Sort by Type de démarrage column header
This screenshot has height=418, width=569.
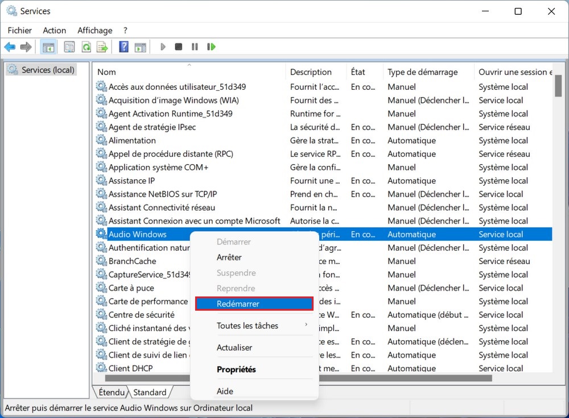click(x=428, y=72)
